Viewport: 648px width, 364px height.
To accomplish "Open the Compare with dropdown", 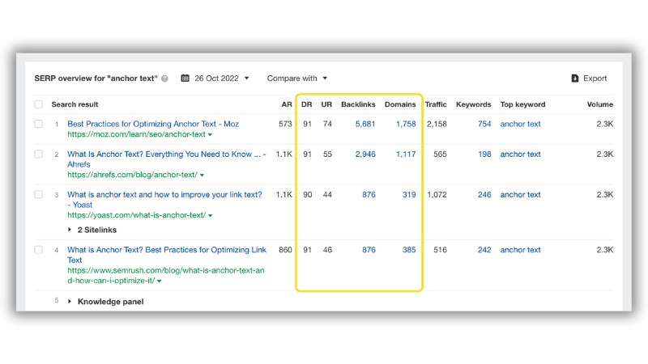I will coord(297,78).
